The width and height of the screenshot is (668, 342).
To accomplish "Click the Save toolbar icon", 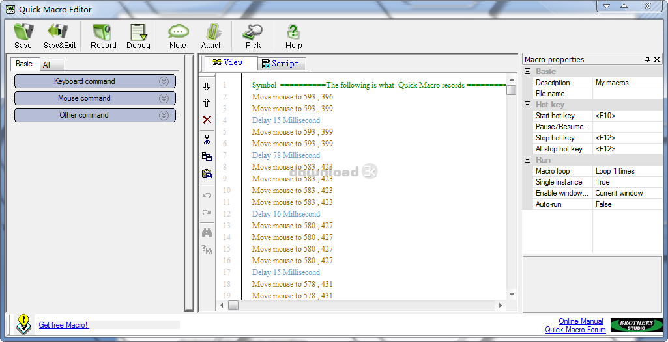I will click(23, 36).
